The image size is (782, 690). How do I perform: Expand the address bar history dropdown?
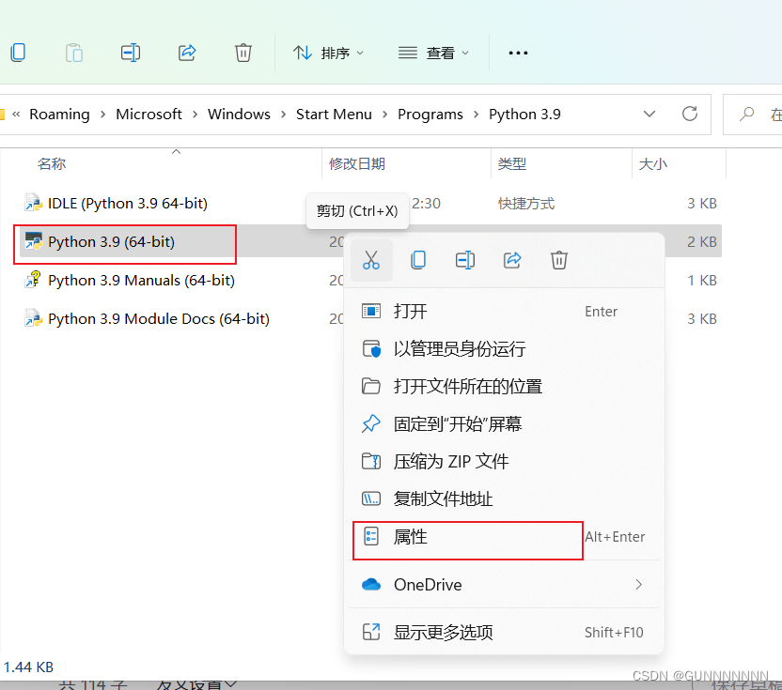pyautogui.click(x=649, y=115)
